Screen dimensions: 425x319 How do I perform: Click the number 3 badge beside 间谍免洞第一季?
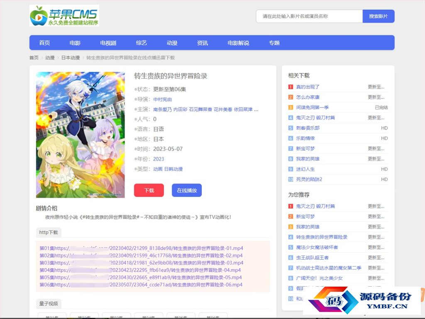pos(291,107)
